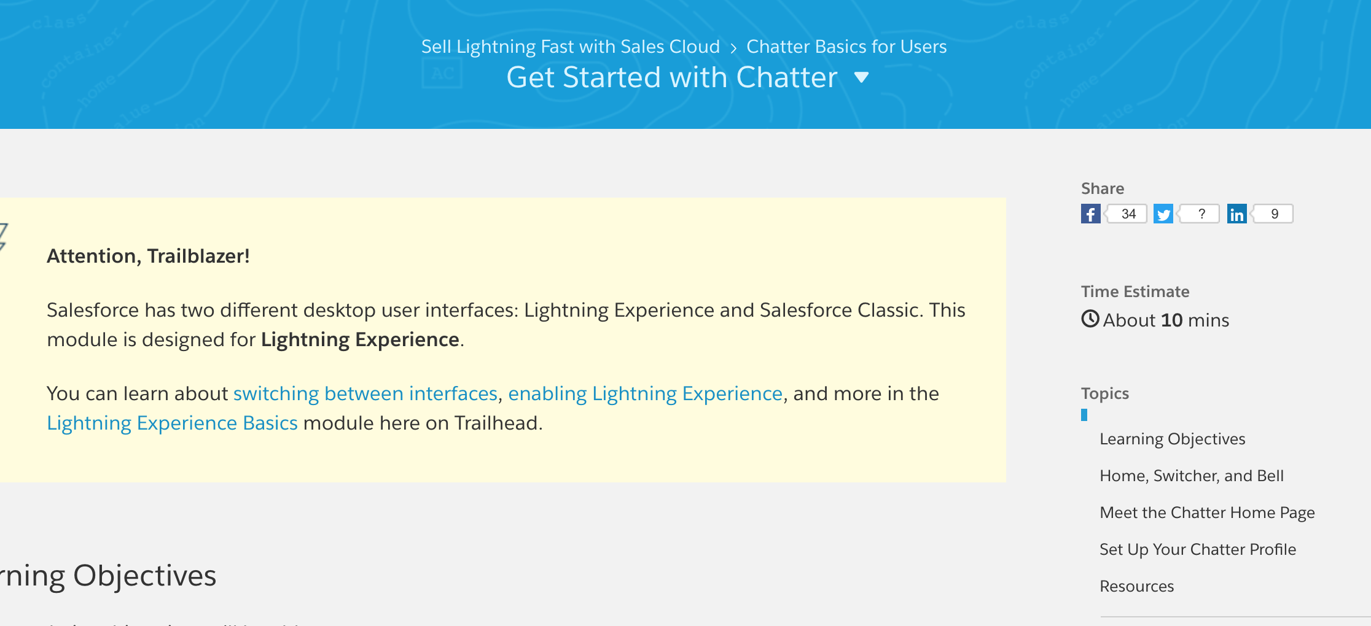The width and height of the screenshot is (1371, 626).
Task: Share the page via the Twitter icon
Action: [x=1163, y=214]
